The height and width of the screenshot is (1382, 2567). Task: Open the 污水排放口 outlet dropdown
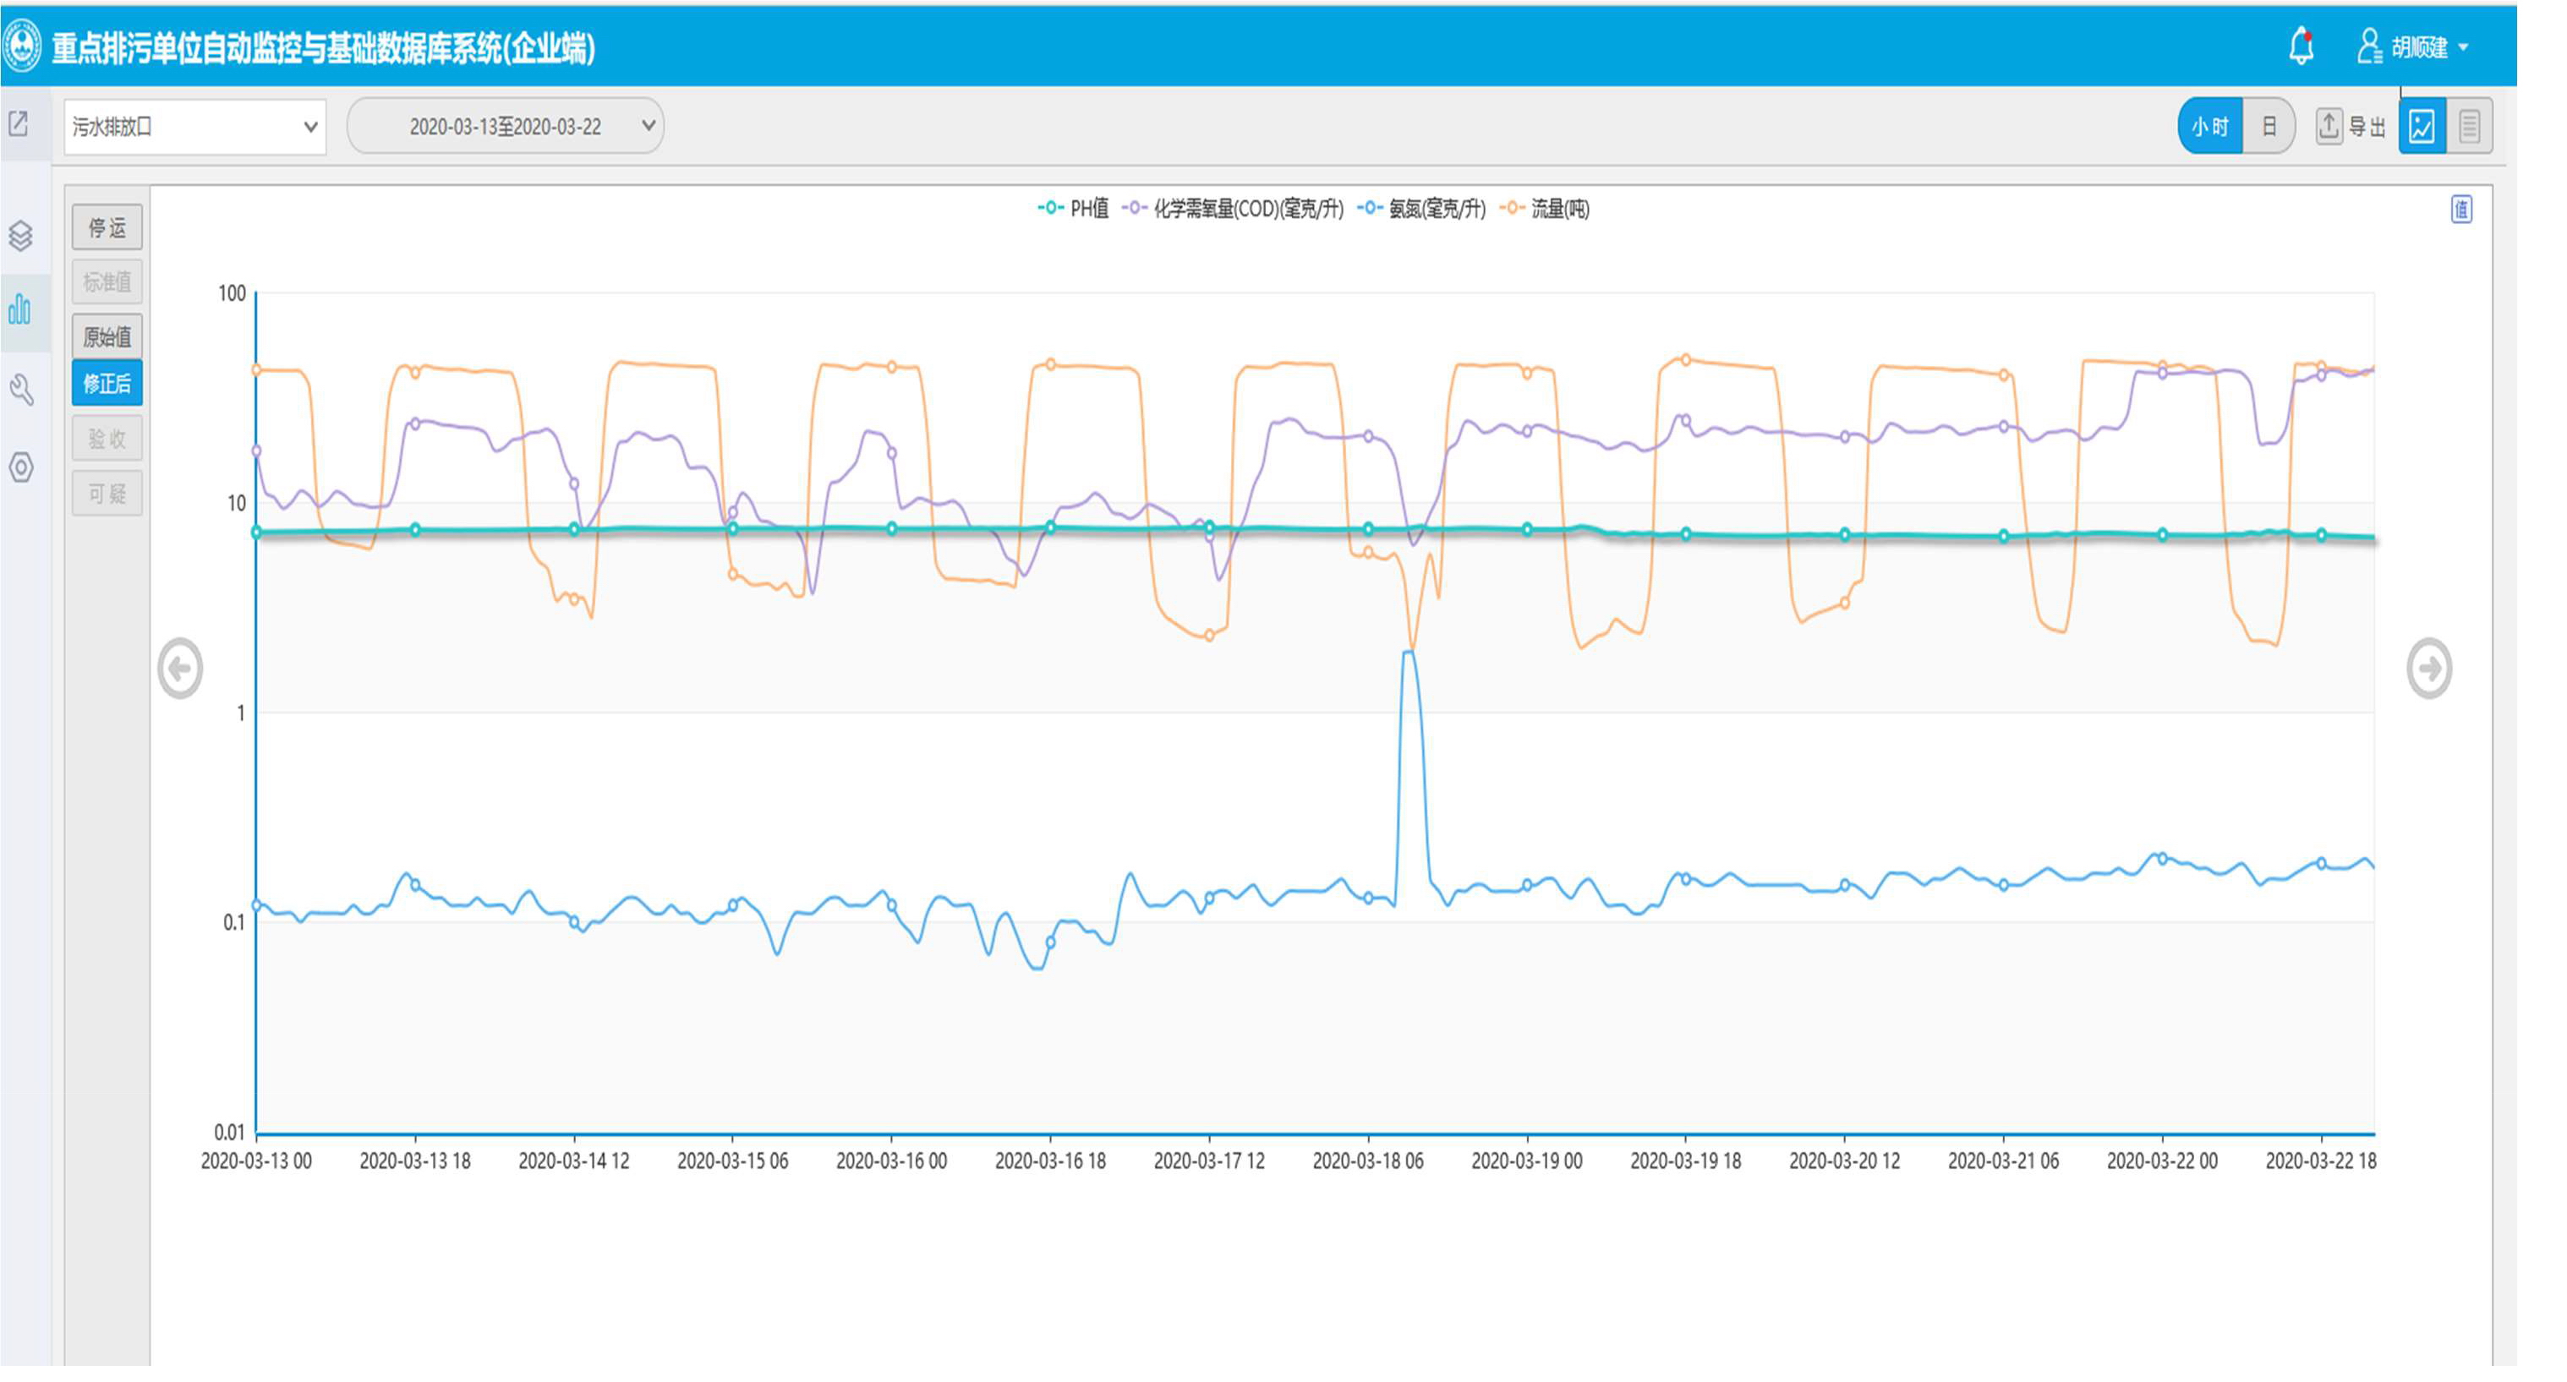pos(195,127)
